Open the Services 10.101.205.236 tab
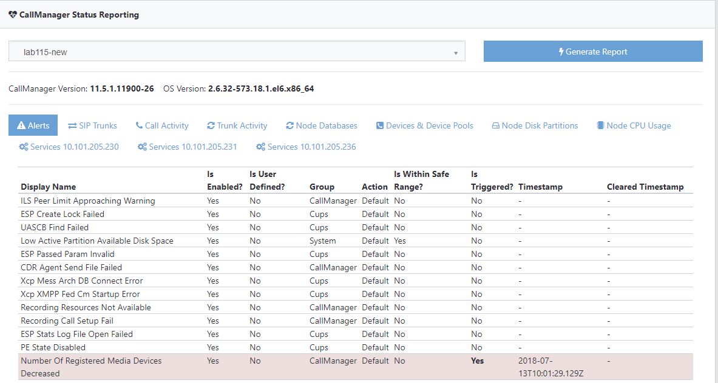Screen dimensions: 718x383 306,147
